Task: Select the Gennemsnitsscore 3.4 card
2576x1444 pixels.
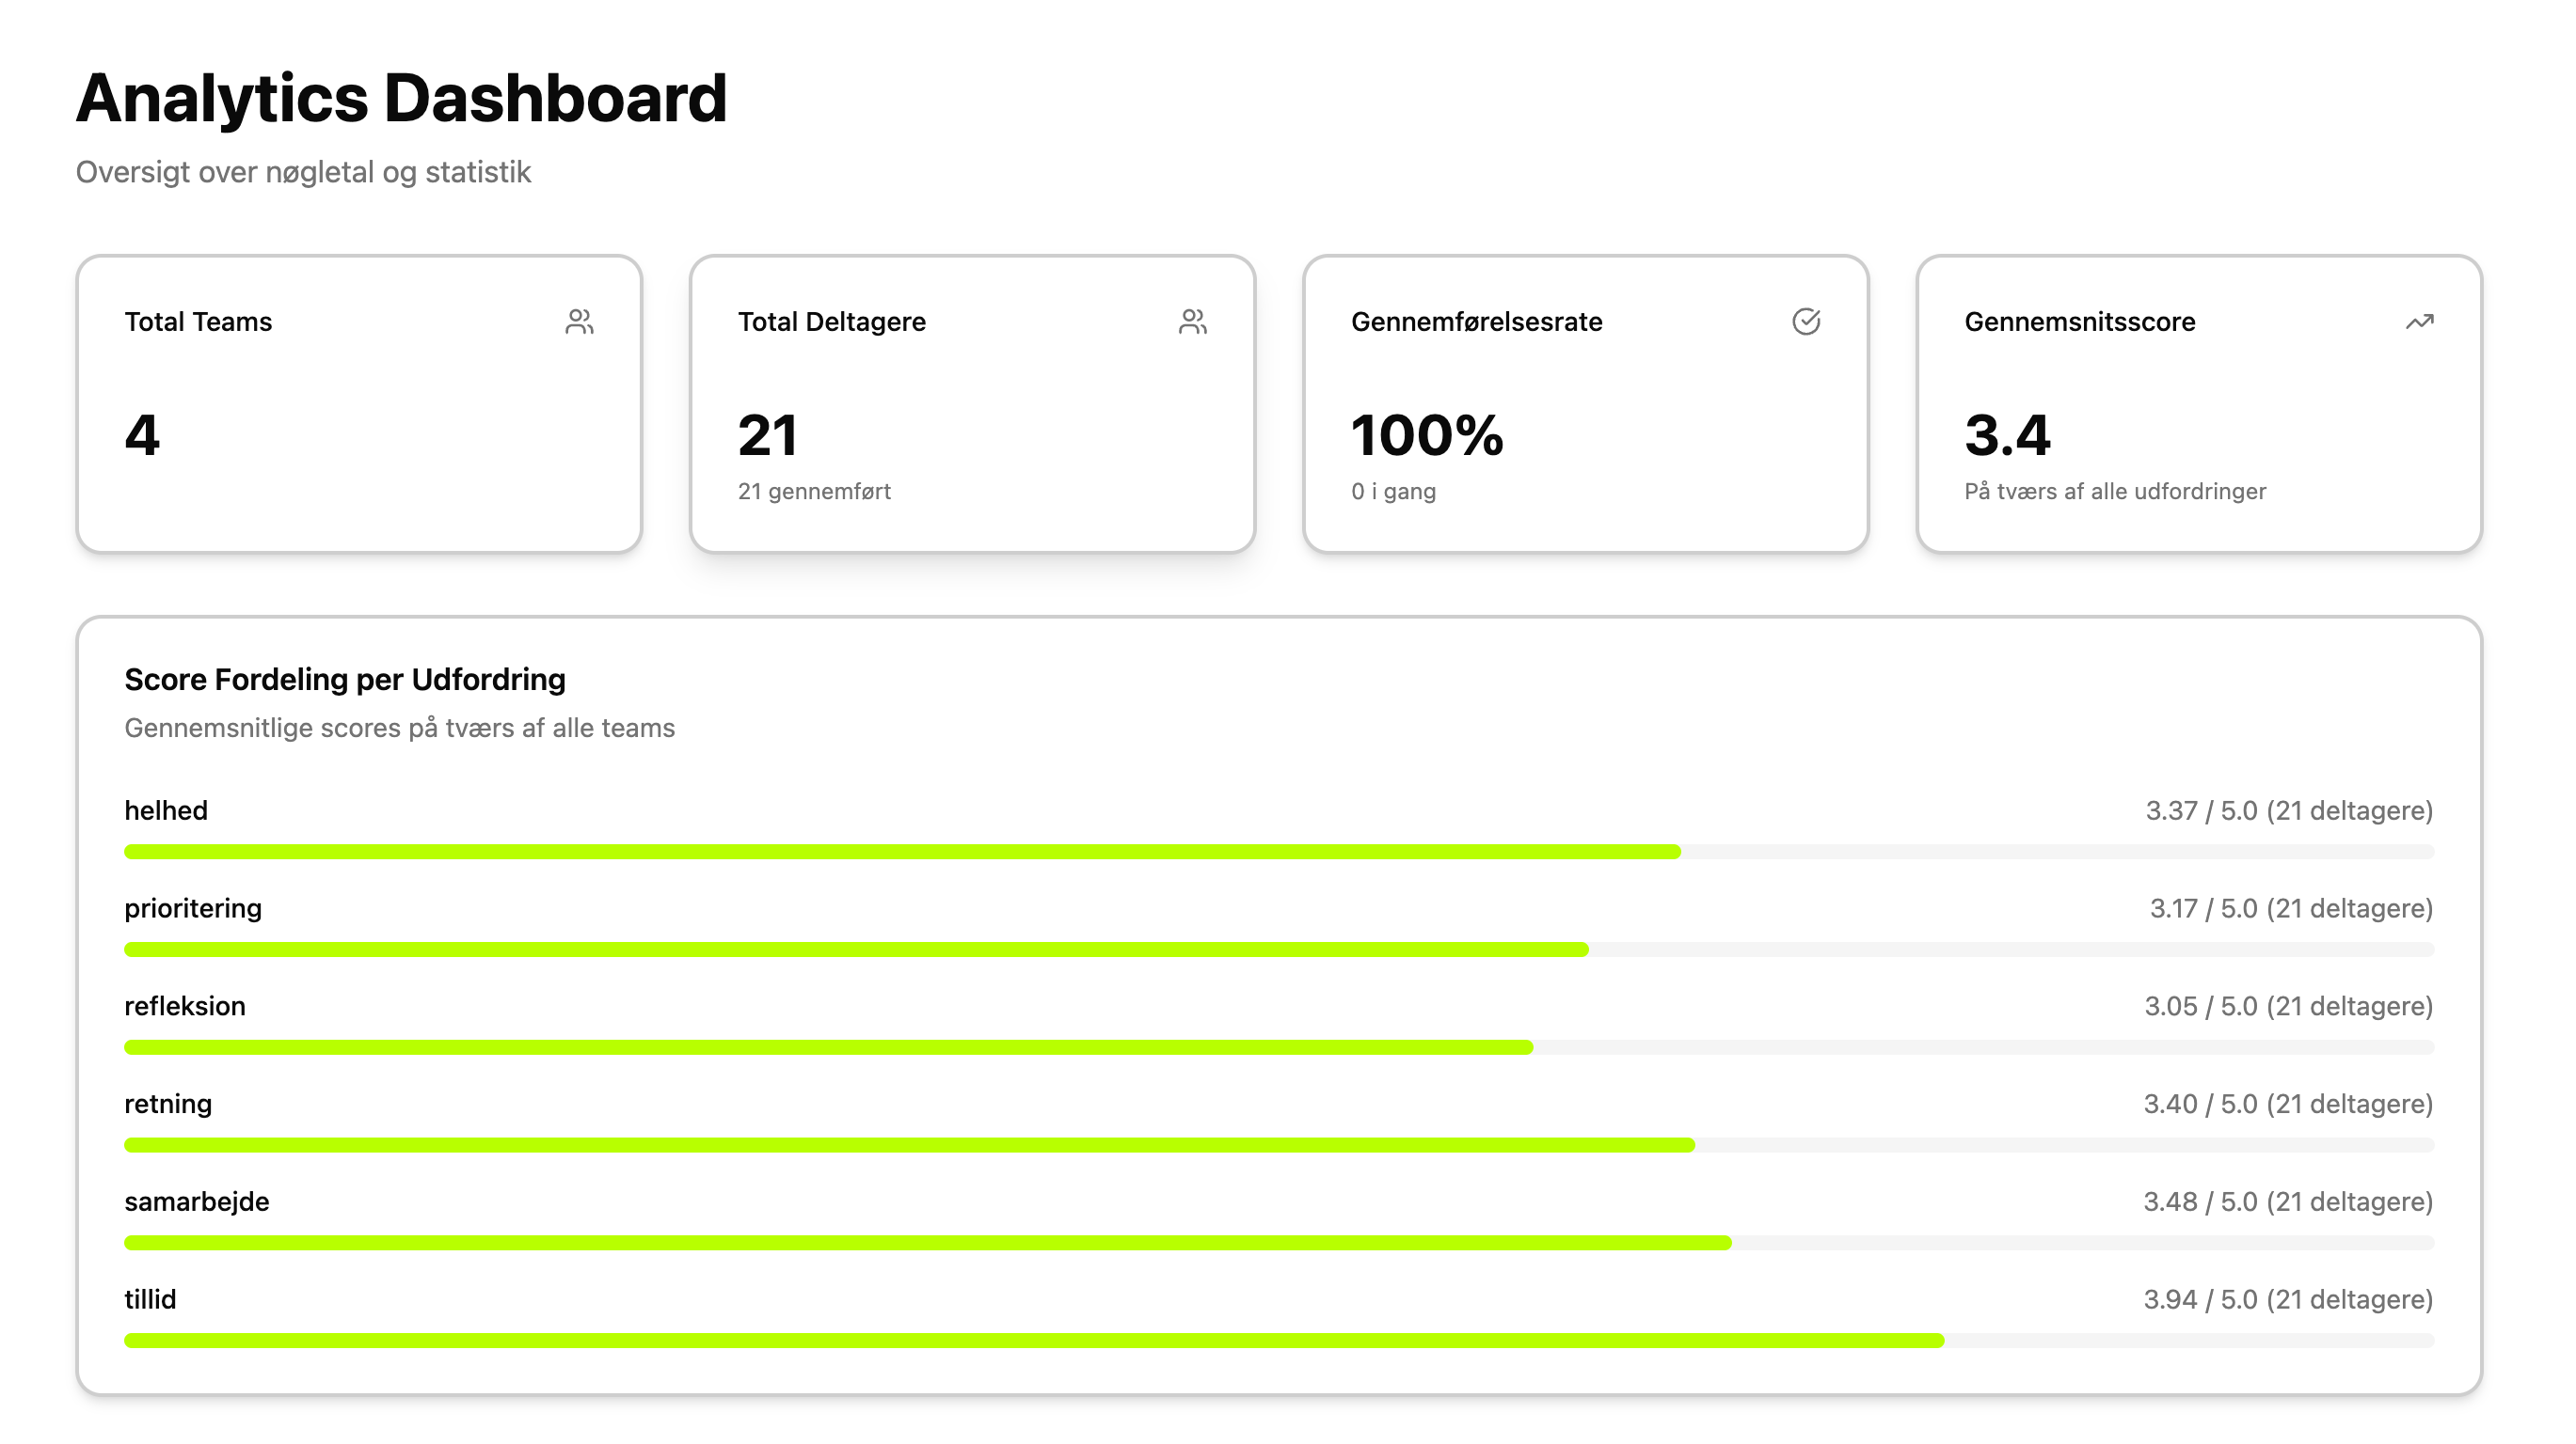Action: point(2199,403)
